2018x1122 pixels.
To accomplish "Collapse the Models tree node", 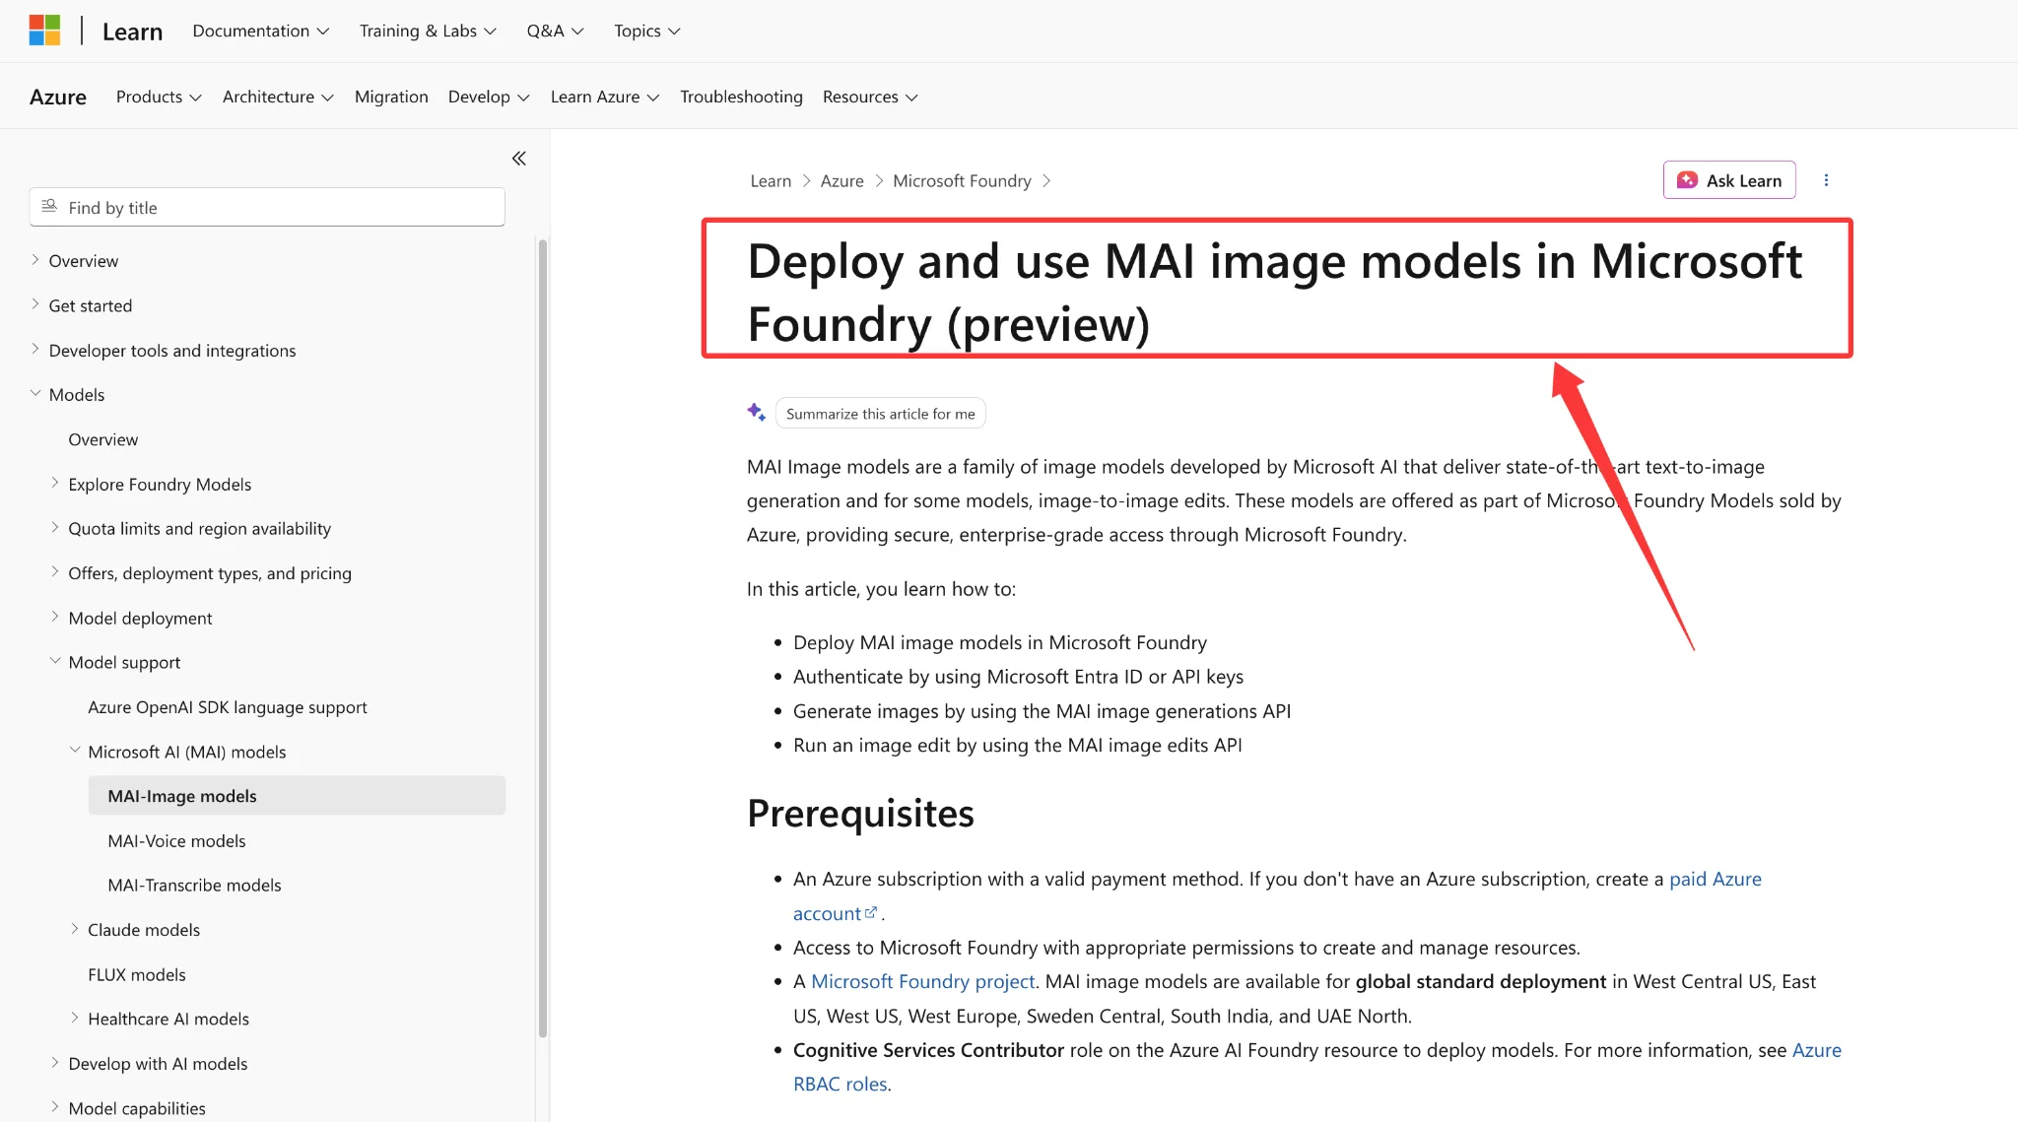I will [x=35, y=394].
